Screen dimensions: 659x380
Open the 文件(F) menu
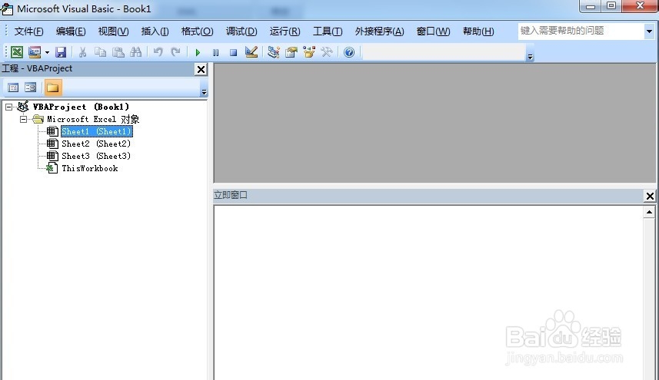tap(28, 31)
